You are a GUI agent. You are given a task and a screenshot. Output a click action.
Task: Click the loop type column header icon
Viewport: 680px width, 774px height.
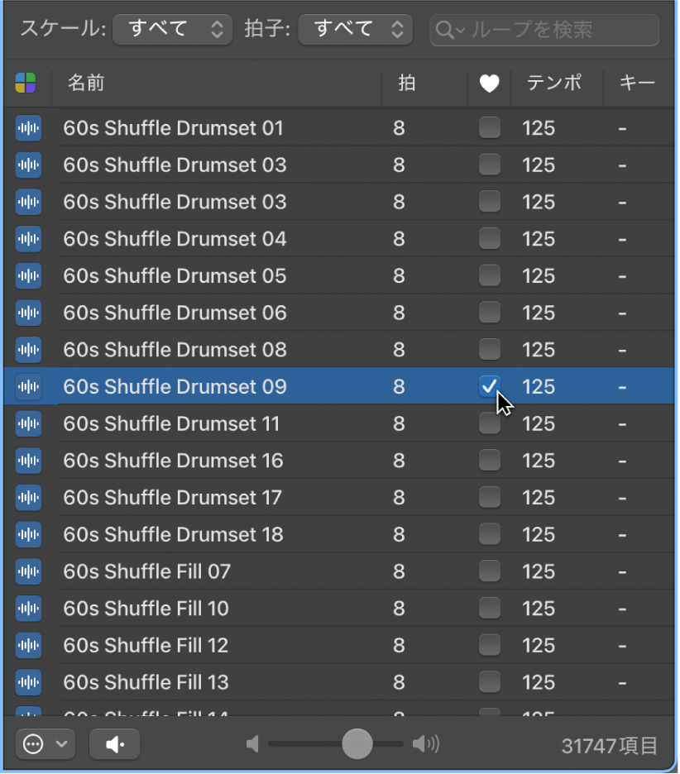click(25, 83)
